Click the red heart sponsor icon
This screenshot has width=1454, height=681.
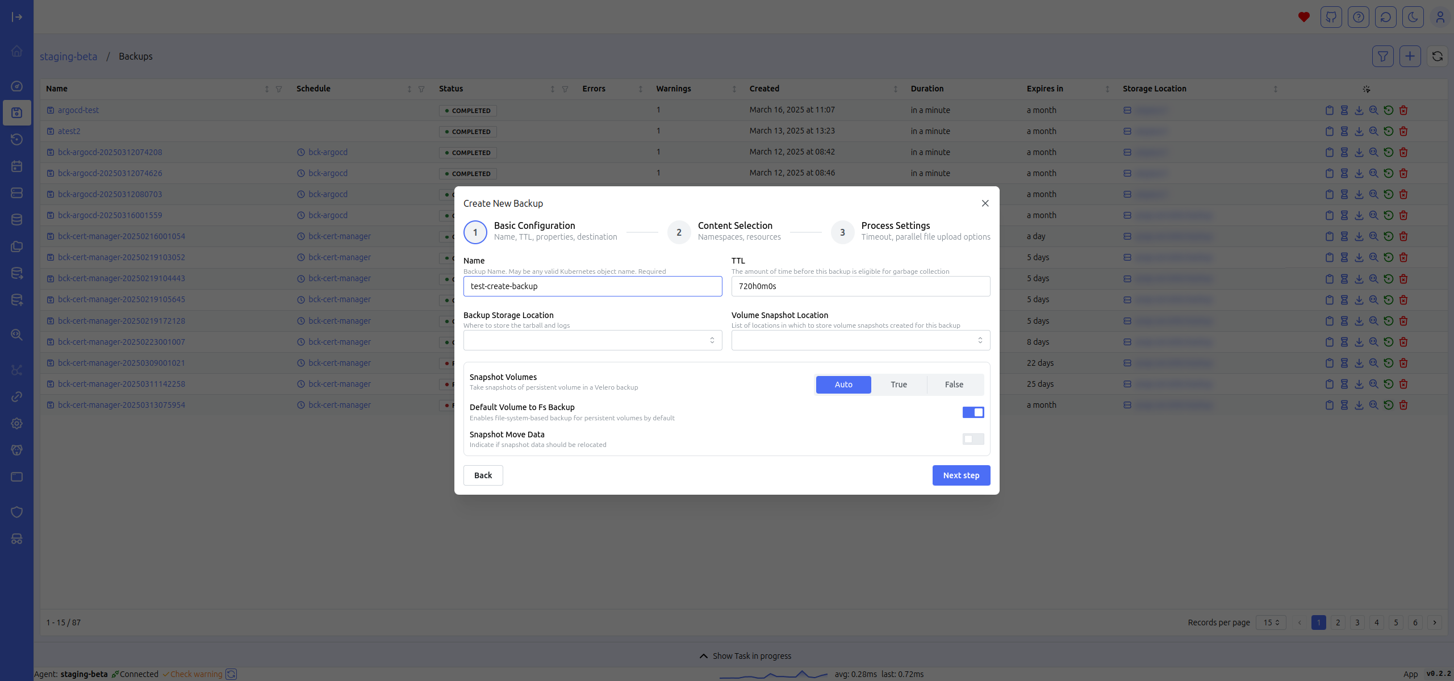tap(1303, 17)
